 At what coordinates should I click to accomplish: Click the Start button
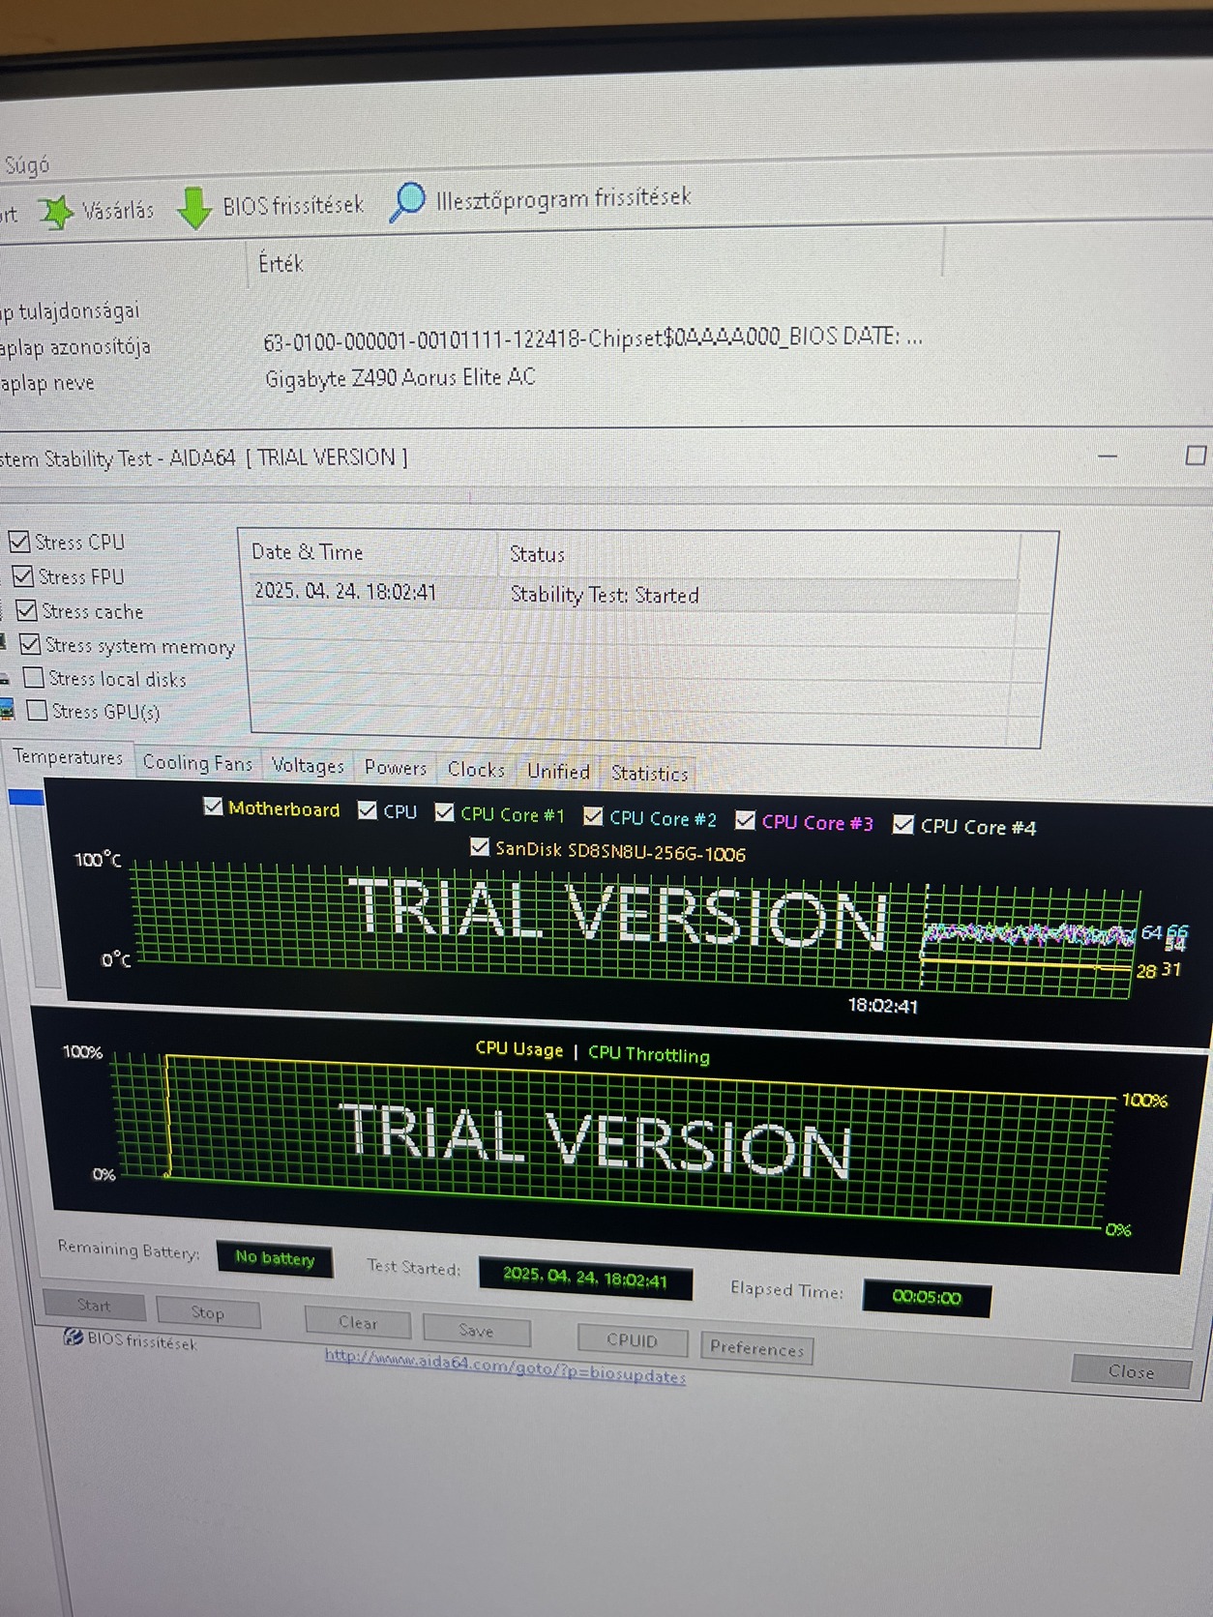tap(94, 1306)
